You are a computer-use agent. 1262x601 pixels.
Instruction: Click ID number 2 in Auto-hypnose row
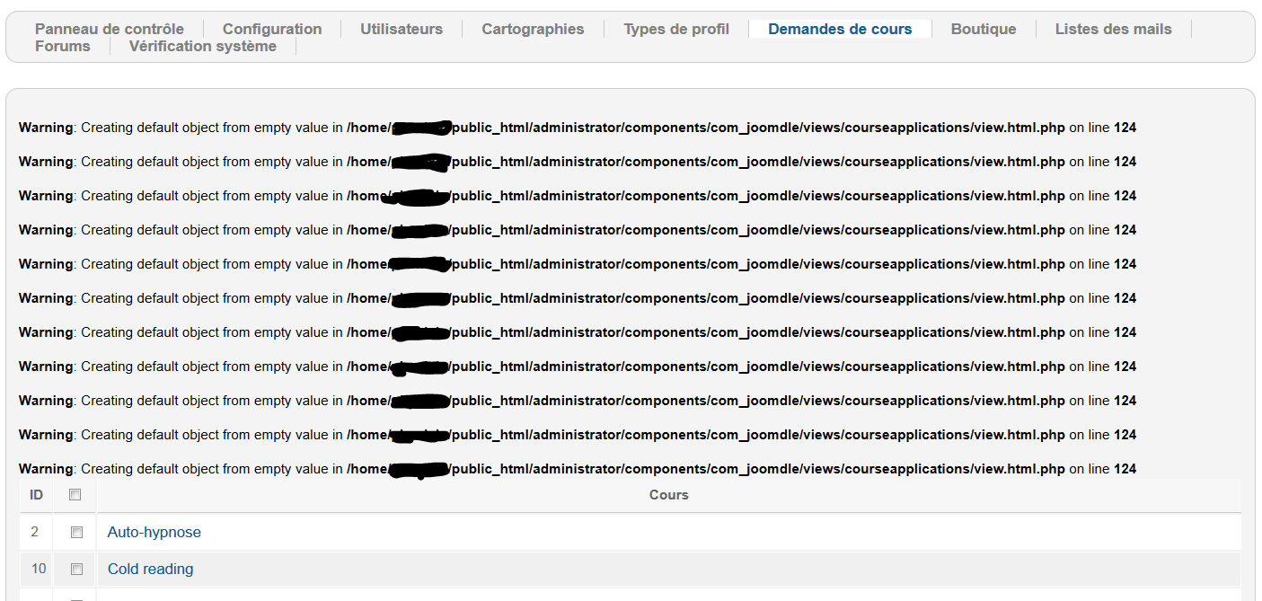pos(35,533)
